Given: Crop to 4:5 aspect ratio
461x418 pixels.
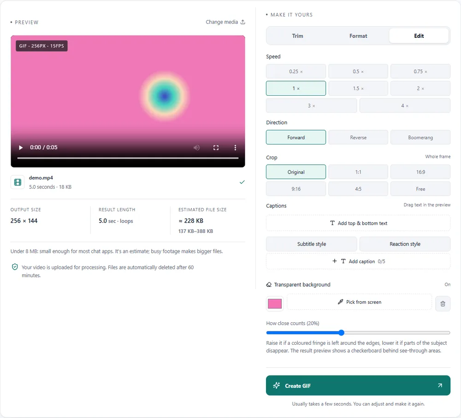Looking at the screenshot, I should (358, 189).
